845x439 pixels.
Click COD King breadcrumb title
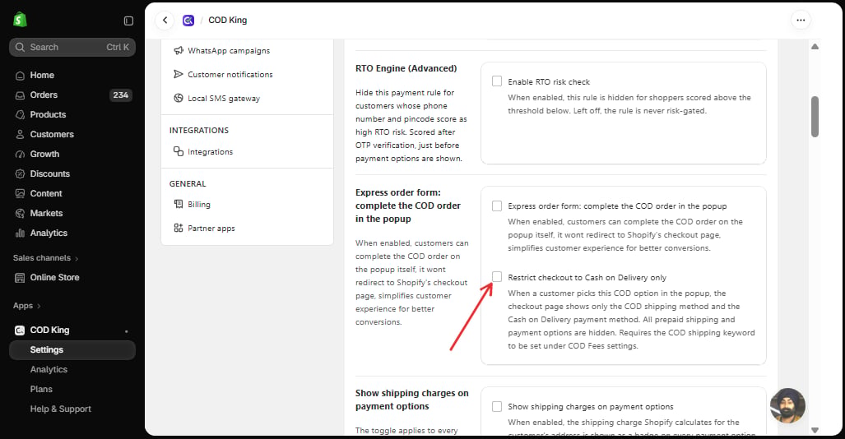[227, 21]
